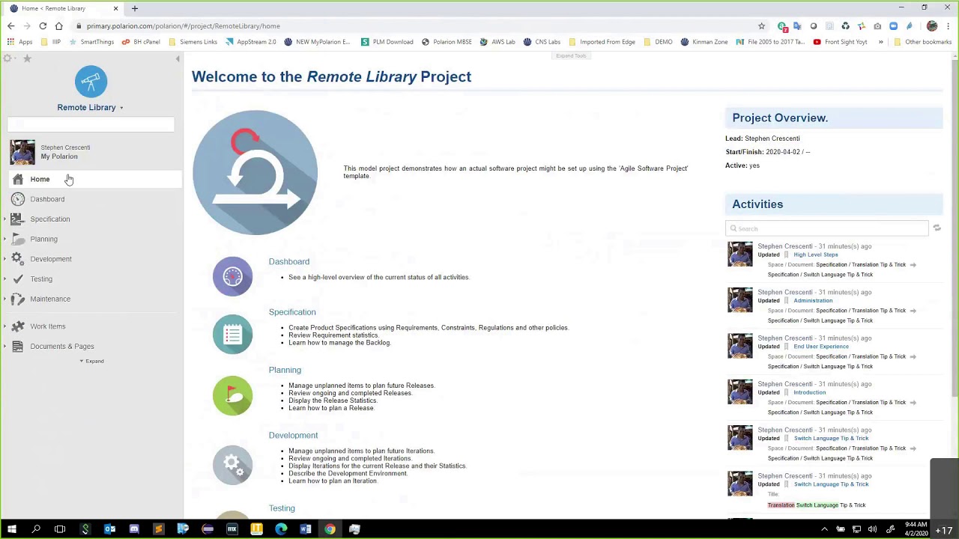Open Word from the taskbar
Viewport: 959px width, 539px height.
306,529
